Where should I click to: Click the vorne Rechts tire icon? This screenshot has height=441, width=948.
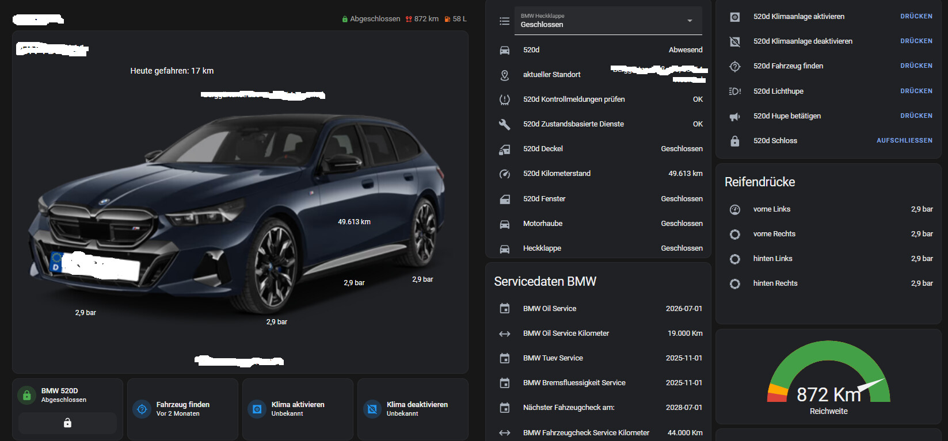(x=734, y=234)
